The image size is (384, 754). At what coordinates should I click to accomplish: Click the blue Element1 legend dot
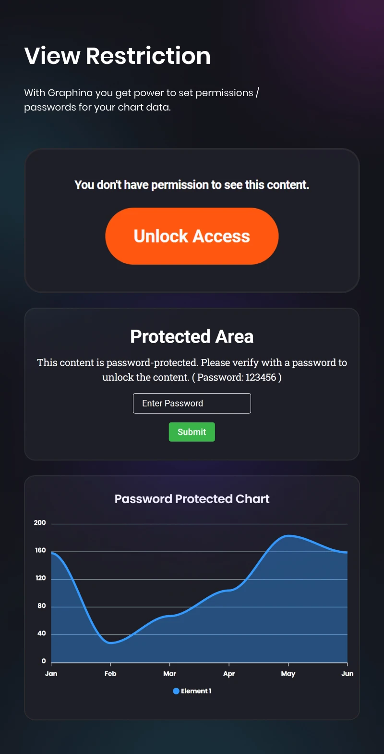pos(176,691)
